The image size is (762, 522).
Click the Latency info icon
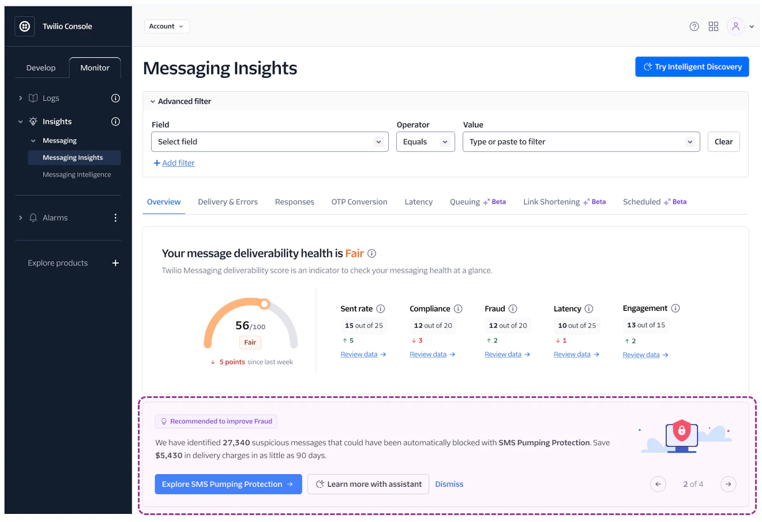pyautogui.click(x=589, y=309)
